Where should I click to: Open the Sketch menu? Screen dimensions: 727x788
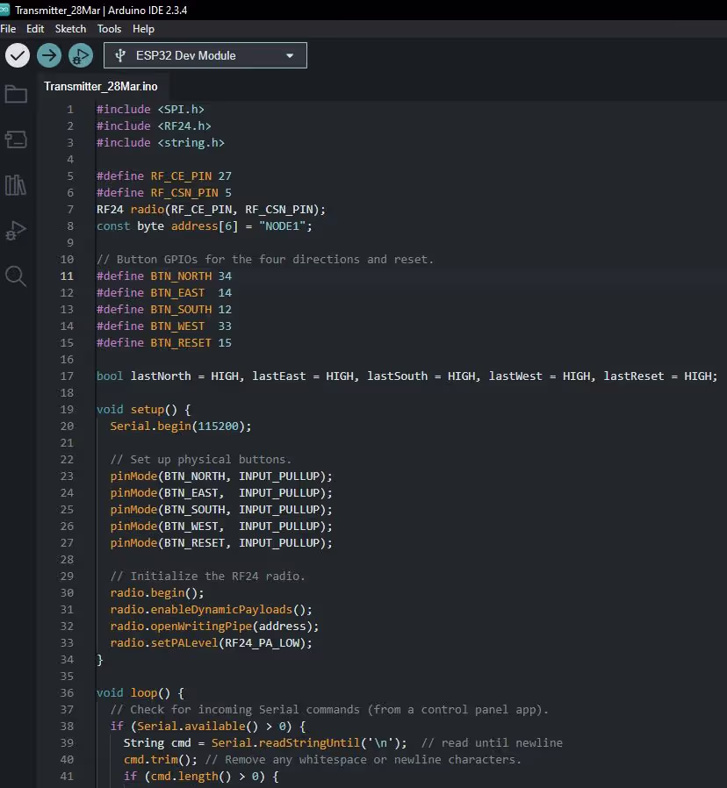click(70, 29)
